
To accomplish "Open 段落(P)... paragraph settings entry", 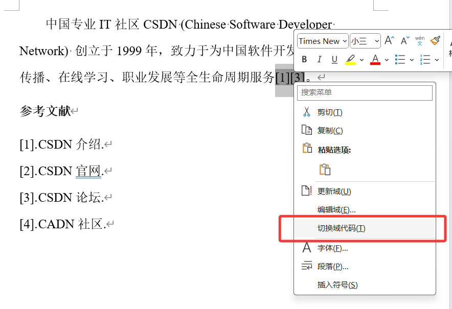I will [365, 267].
